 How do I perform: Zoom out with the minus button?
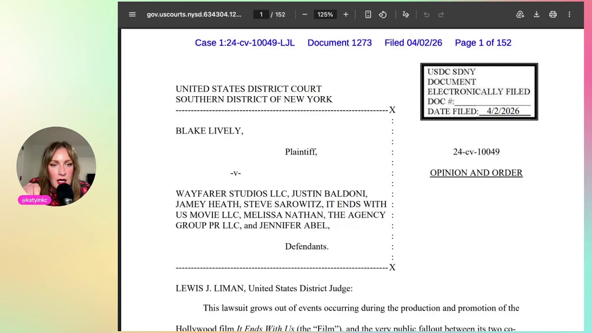(x=305, y=14)
